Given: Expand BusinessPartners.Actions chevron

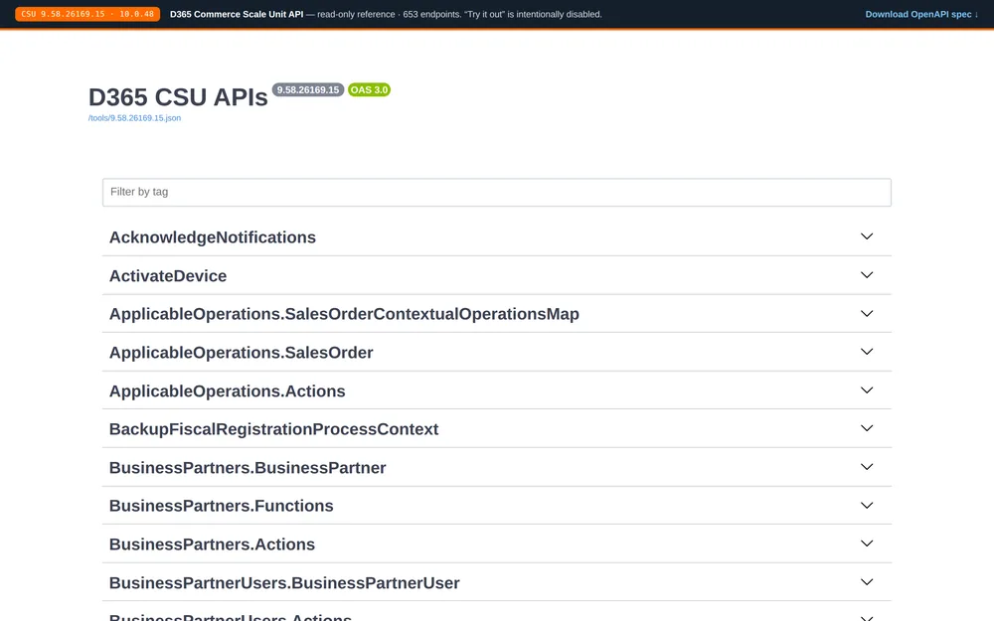Looking at the screenshot, I should tap(867, 543).
